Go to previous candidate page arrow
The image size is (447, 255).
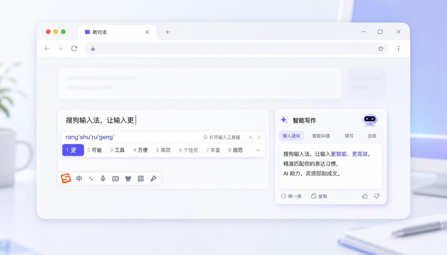click(x=251, y=137)
